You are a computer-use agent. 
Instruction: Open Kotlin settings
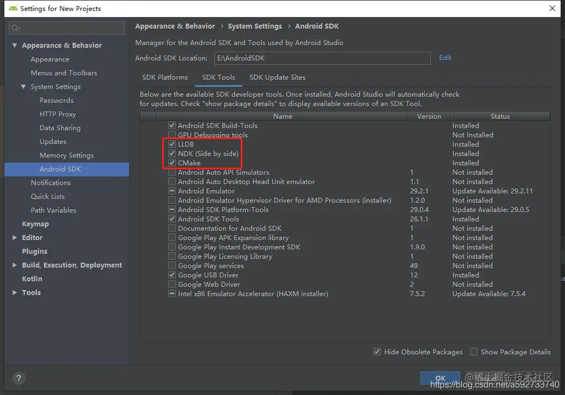click(x=32, y=279)
